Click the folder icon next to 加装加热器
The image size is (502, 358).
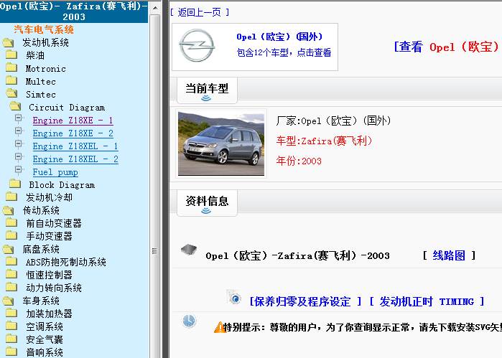click(x=11, y=314)
